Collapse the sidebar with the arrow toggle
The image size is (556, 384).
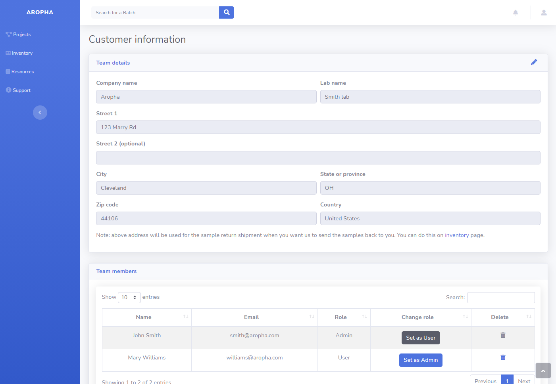click(40, 113)
